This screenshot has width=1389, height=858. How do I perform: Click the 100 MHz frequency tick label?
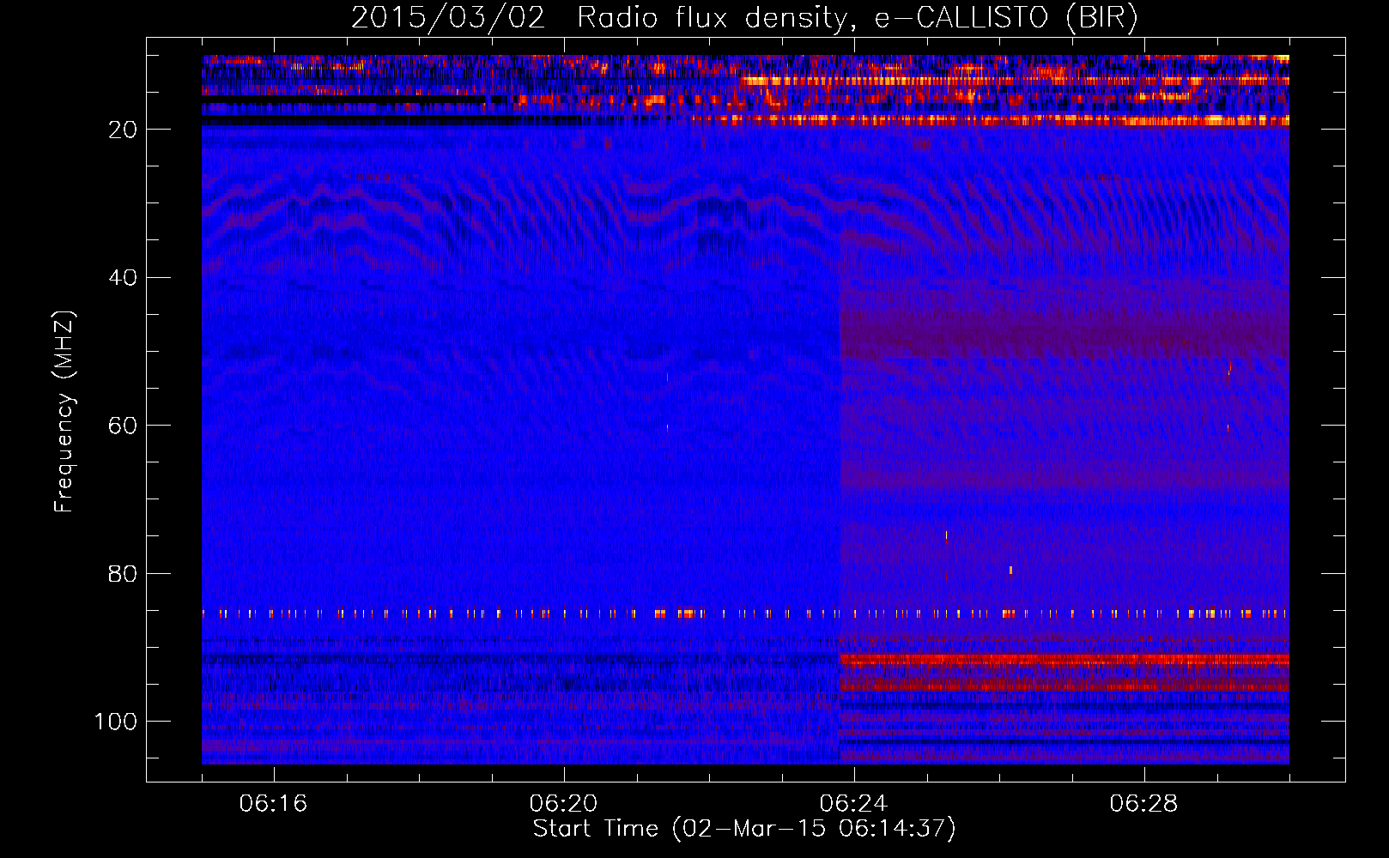click(x=116, y=722)
